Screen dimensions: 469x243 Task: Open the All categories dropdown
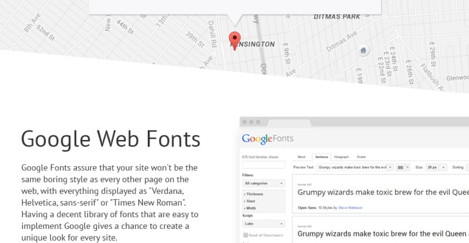(x=263, y=183)
